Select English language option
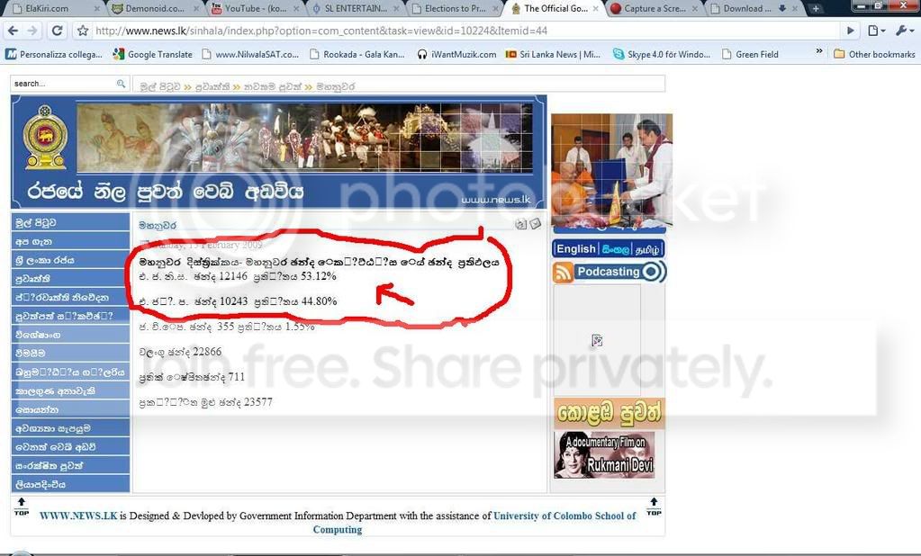The image size is (921, 556). tap(575, 249)
